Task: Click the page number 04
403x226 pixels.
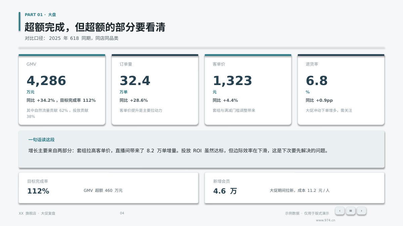Action: coord(122,213)
